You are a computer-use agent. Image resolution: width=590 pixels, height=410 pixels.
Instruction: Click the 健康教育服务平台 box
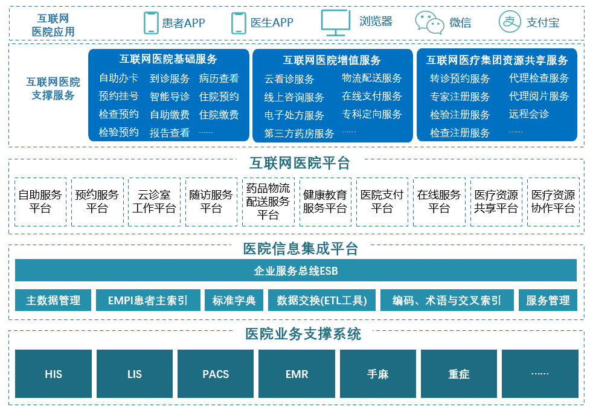pyautogui.click(x=325, y=202)
